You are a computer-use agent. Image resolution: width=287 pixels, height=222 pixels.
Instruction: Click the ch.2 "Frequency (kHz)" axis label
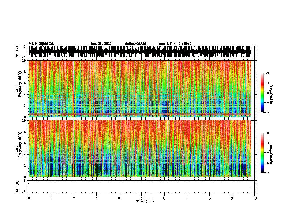pyautogui.click(x=20, y=144)
